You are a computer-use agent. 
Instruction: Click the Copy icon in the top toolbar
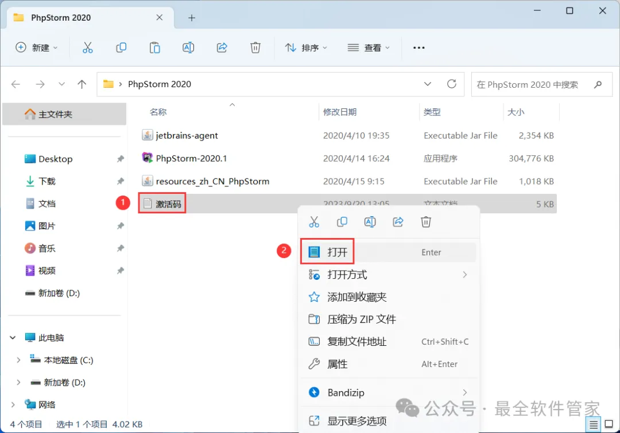pos(121,48)
